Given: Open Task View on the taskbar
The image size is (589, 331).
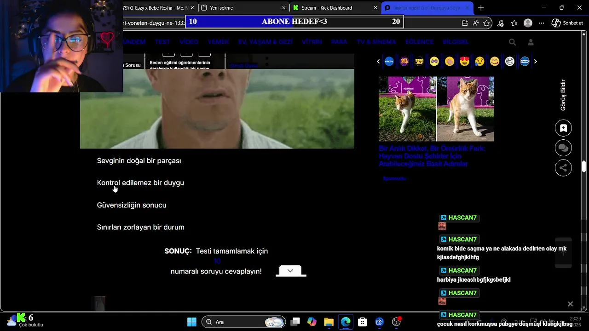Looking at the screenshot, I should [295, 322].
